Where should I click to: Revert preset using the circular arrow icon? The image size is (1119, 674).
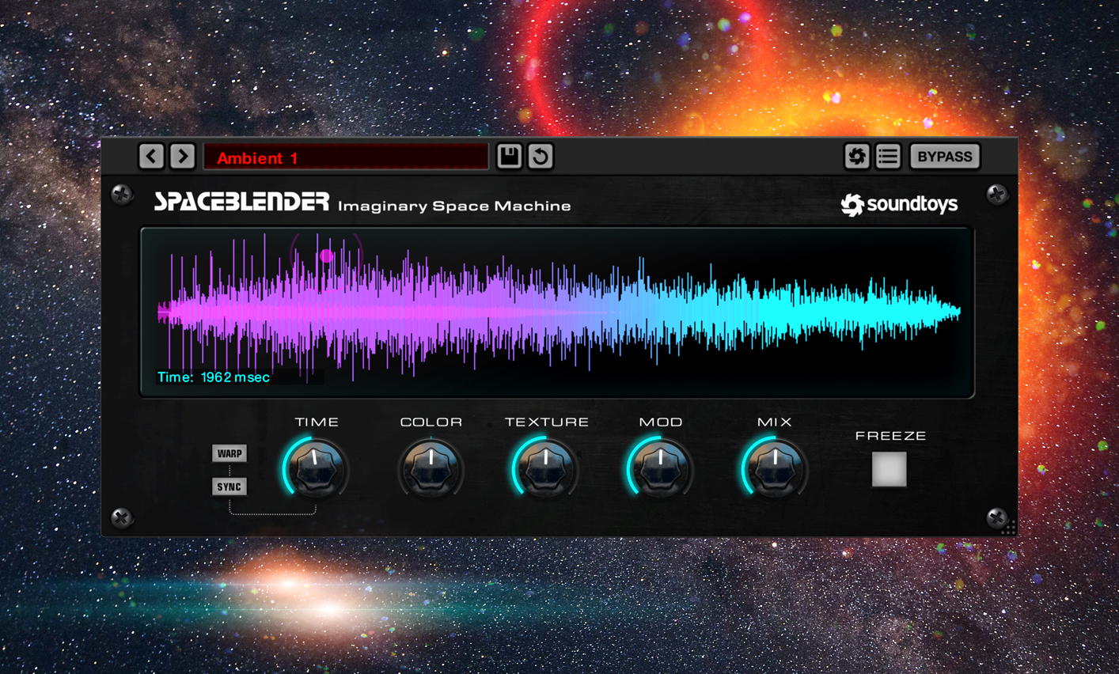click(541, 157)
